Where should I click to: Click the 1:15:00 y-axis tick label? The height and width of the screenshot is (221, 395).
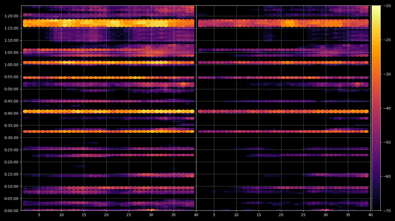tap(11, 28)
